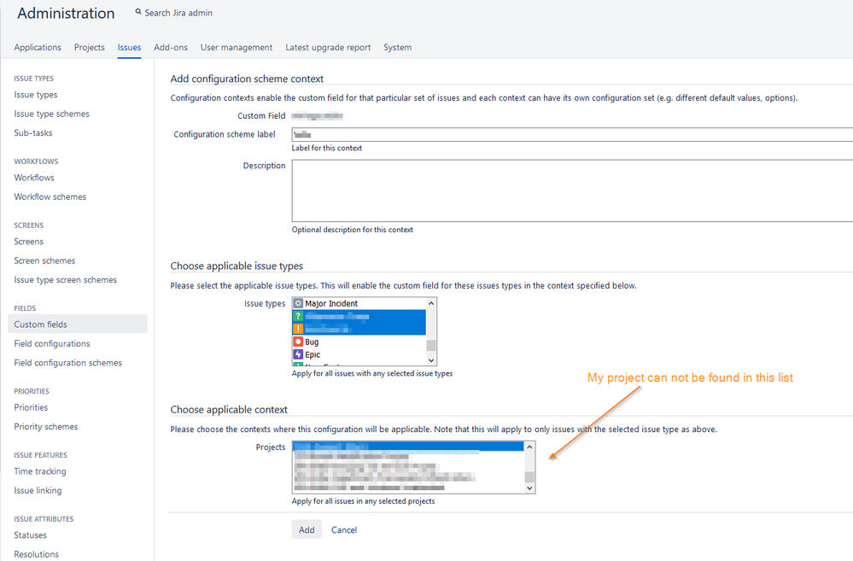Switch to the Issues tab

(130, 47)
